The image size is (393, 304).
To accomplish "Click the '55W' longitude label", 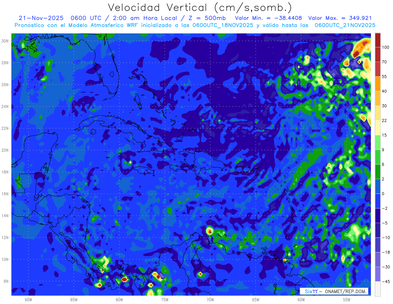I will tap(347, 300).
